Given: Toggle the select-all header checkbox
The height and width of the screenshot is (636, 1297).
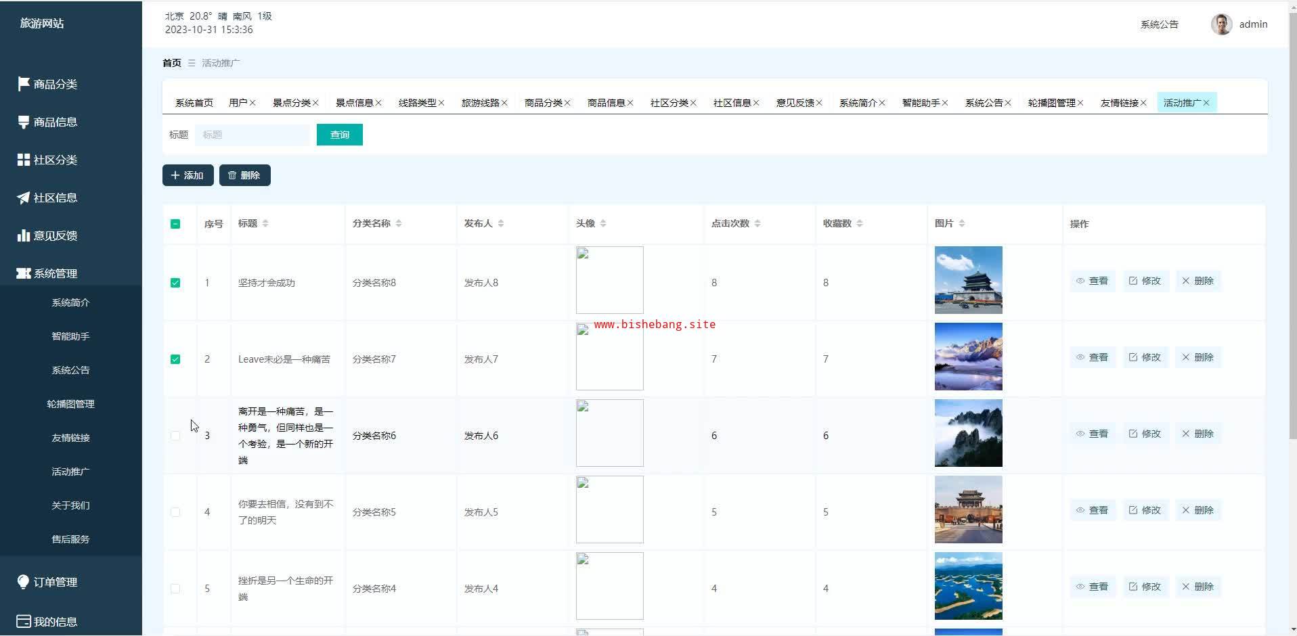Looking at the screenshot, I should [175, 224].
